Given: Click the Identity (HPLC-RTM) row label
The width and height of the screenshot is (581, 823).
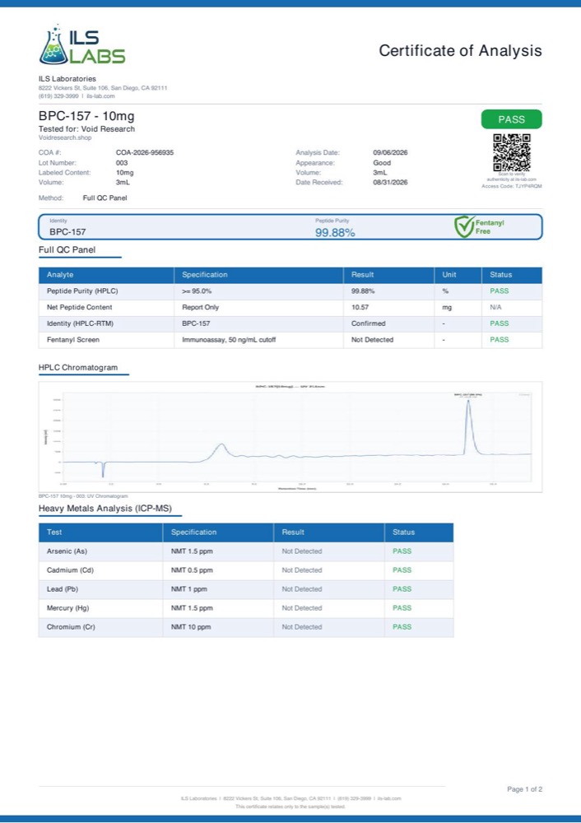Looking at the screenshot, I should (x=80, y=323).
